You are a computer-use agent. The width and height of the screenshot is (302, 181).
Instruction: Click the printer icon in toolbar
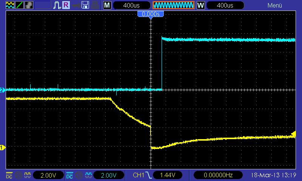pos(96,5)
